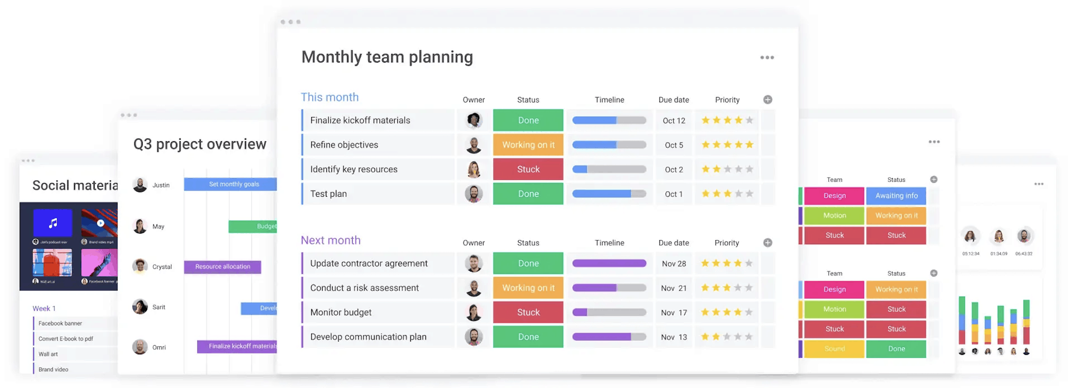Open the music note podcast file thumbnail
The image size is (1070, 388).
click(x=53, y=223)
